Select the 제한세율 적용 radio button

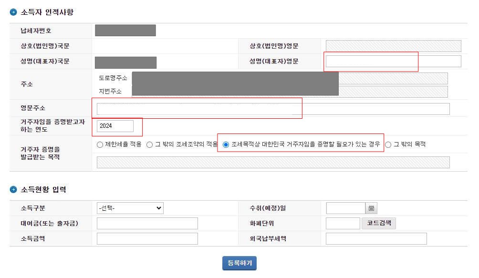pyautogui.click(x=100, y=144)
